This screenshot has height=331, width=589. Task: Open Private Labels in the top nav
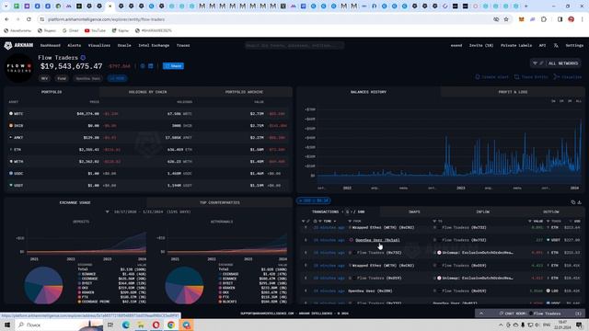click(x=516, y=45)
